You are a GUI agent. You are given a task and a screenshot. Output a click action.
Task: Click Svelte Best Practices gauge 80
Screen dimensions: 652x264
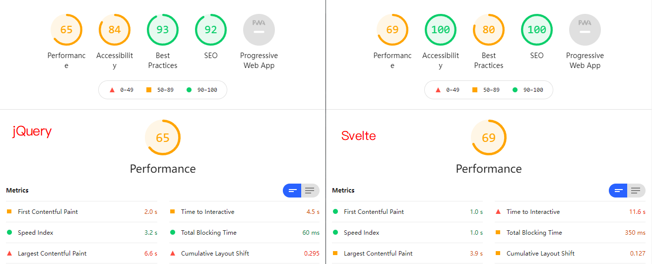click(x=489, y=30)
